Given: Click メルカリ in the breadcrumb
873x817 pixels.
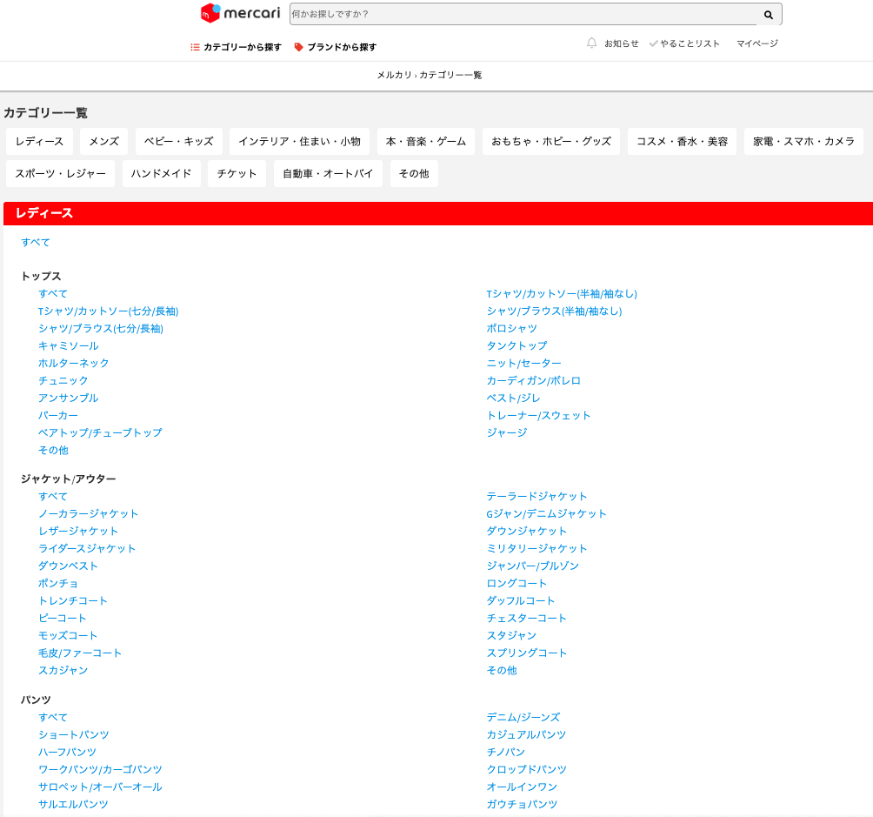Looking at the screenshot, I should (x=394, y=75).
